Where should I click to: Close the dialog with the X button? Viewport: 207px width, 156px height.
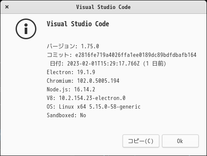coord(7,7)
